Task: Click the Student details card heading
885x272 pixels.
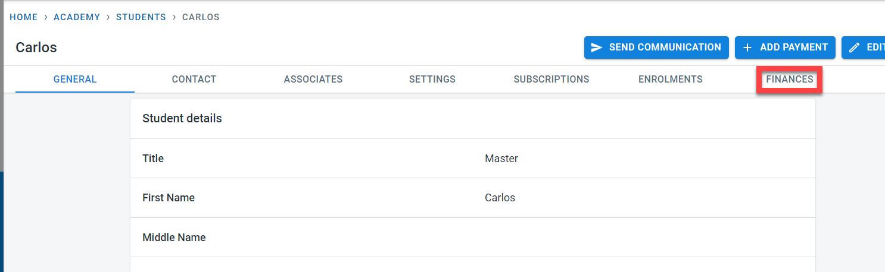Action: click(x=182, y=118)
